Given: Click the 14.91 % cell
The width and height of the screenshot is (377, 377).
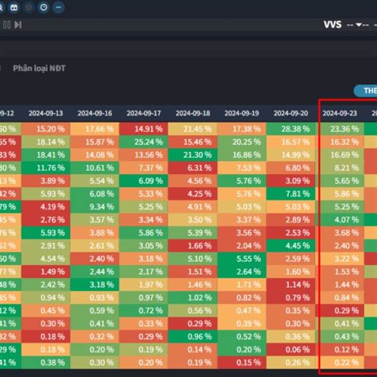Looking at the screenshot, I should 144,129.
